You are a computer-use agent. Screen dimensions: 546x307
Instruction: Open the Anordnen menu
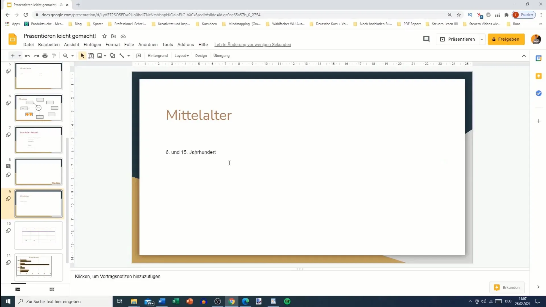(x=148, y=45)
